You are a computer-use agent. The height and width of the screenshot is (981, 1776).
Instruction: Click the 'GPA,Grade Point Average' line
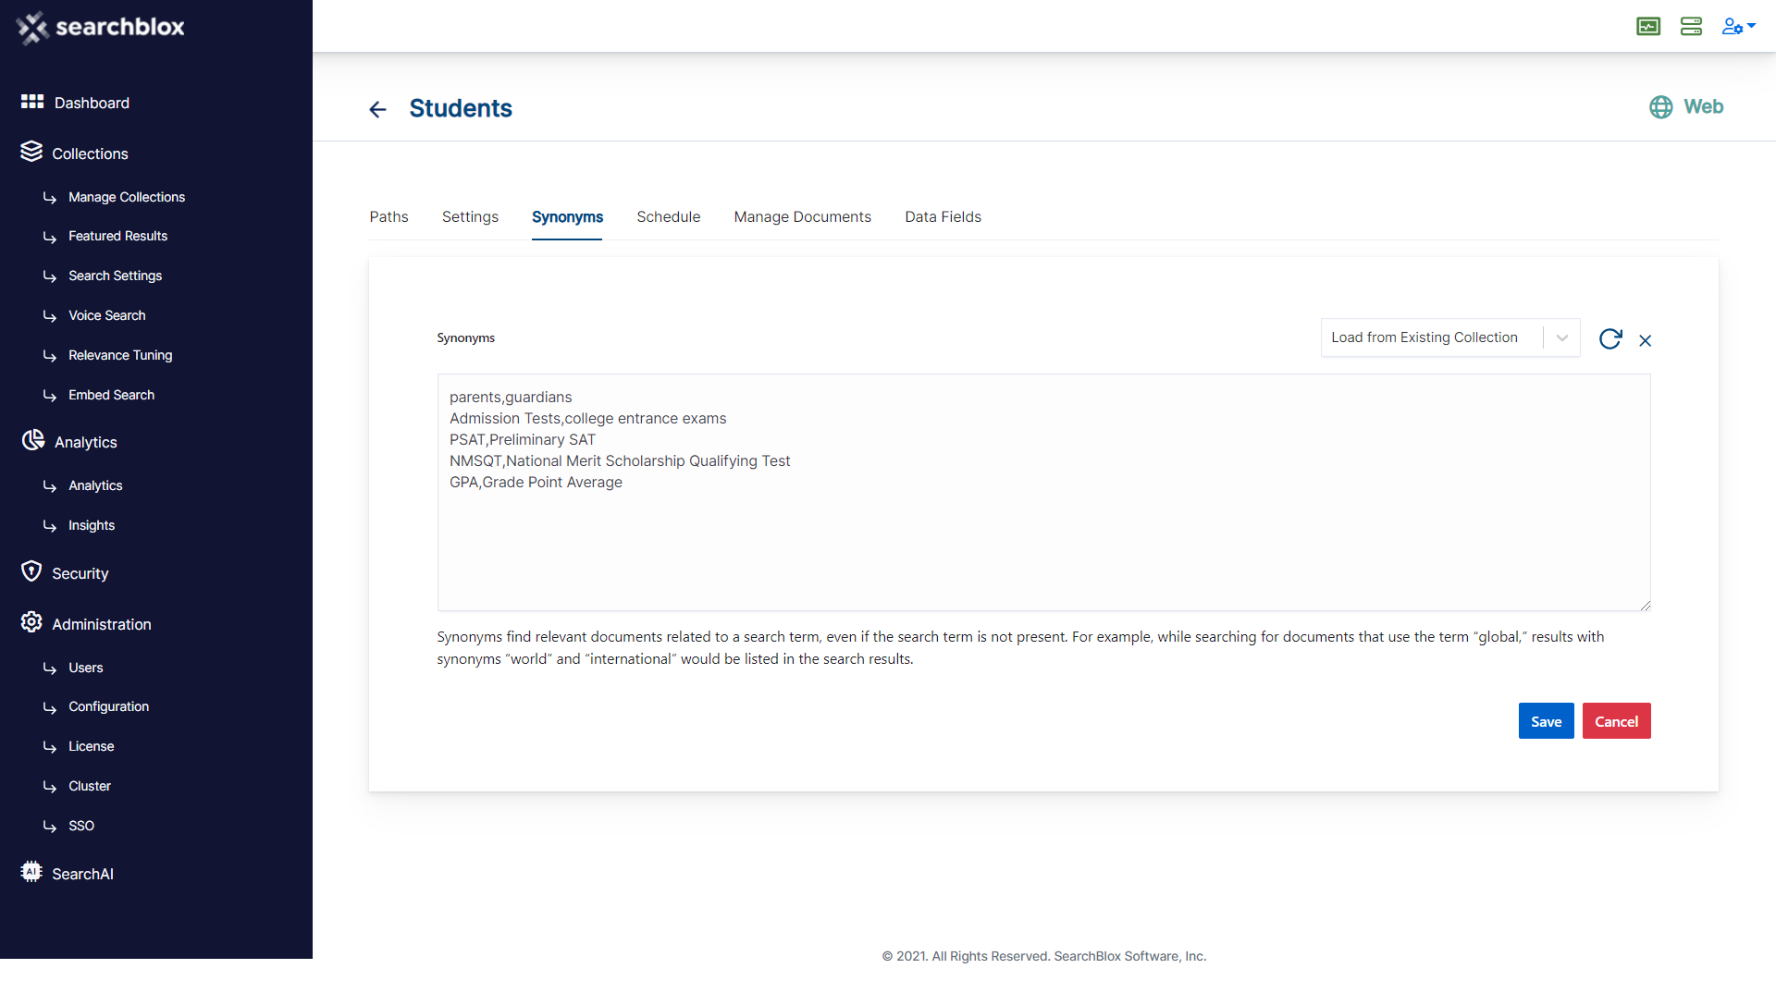pos(536,482)
